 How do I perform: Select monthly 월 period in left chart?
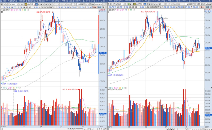[x=41, y=4]
